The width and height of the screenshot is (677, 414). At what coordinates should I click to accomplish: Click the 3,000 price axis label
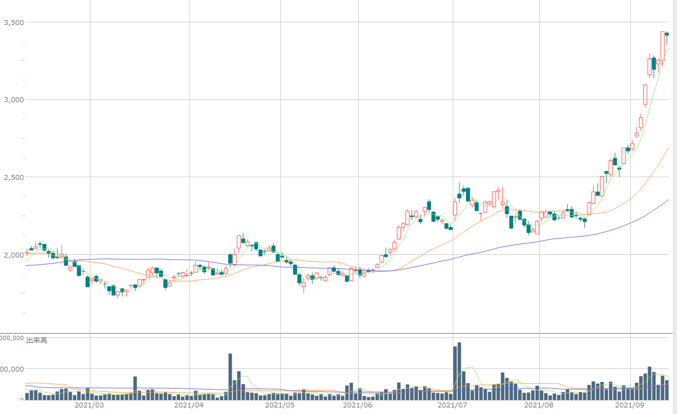[13, 99]
